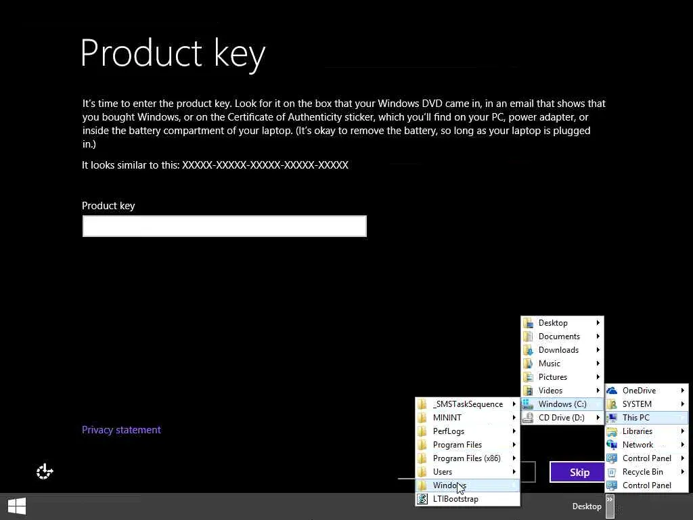The height and width of the screenshot is (520, 693).
Task: Click the _SMSTaskSequence folder icon
Action: coord(422,404)
